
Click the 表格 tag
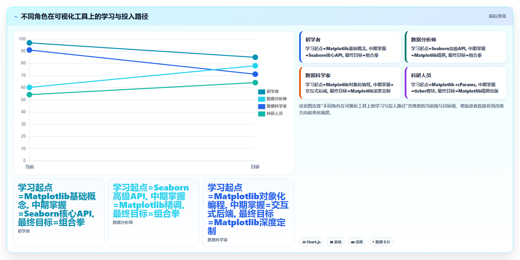point(335,242)
